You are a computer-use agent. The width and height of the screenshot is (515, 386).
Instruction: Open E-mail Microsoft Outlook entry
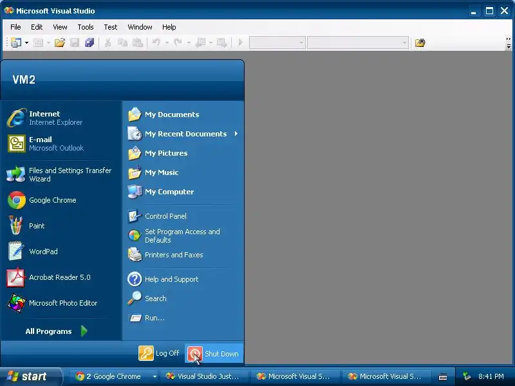pyautogui.click(x=61, y=143)
